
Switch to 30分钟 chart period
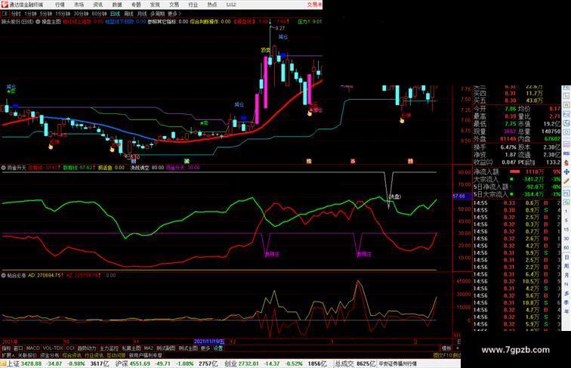[x=81, y=14]
